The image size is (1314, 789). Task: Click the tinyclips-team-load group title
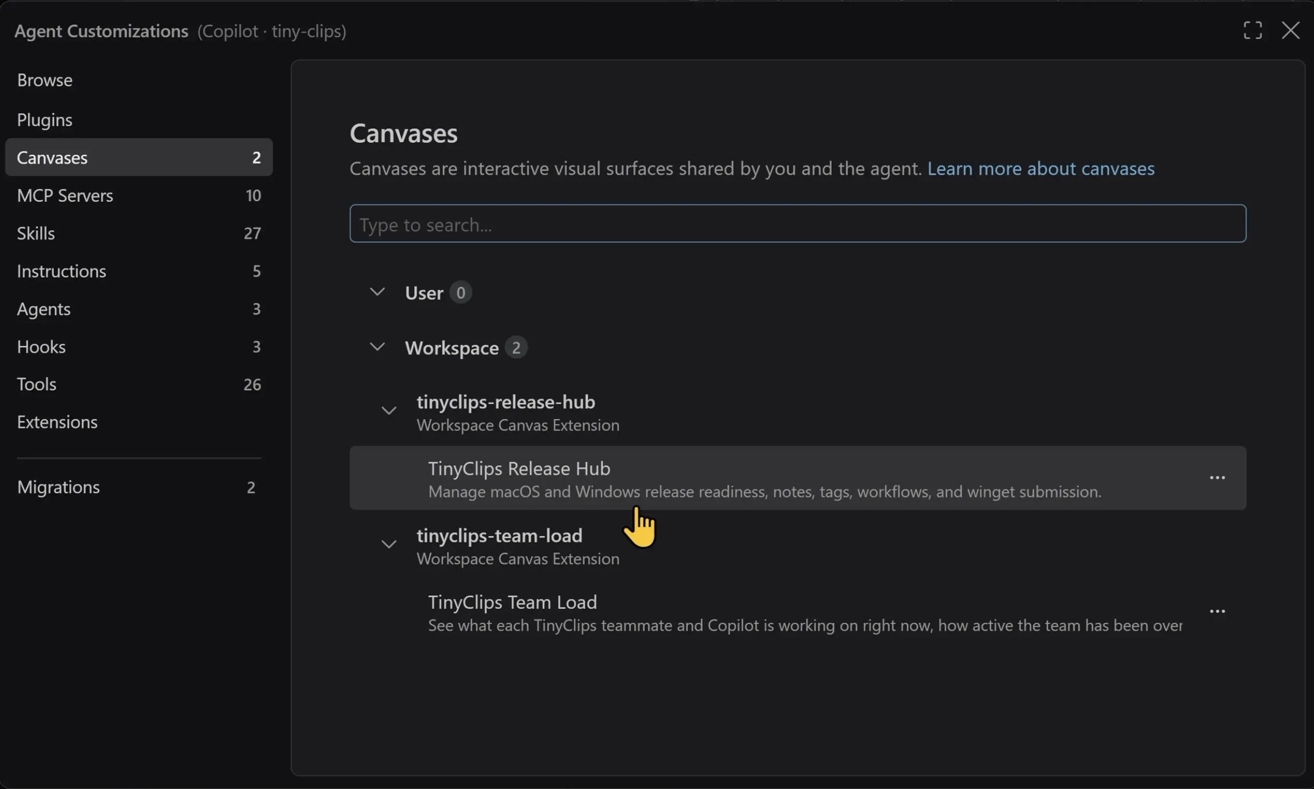(x=499, y=535)
